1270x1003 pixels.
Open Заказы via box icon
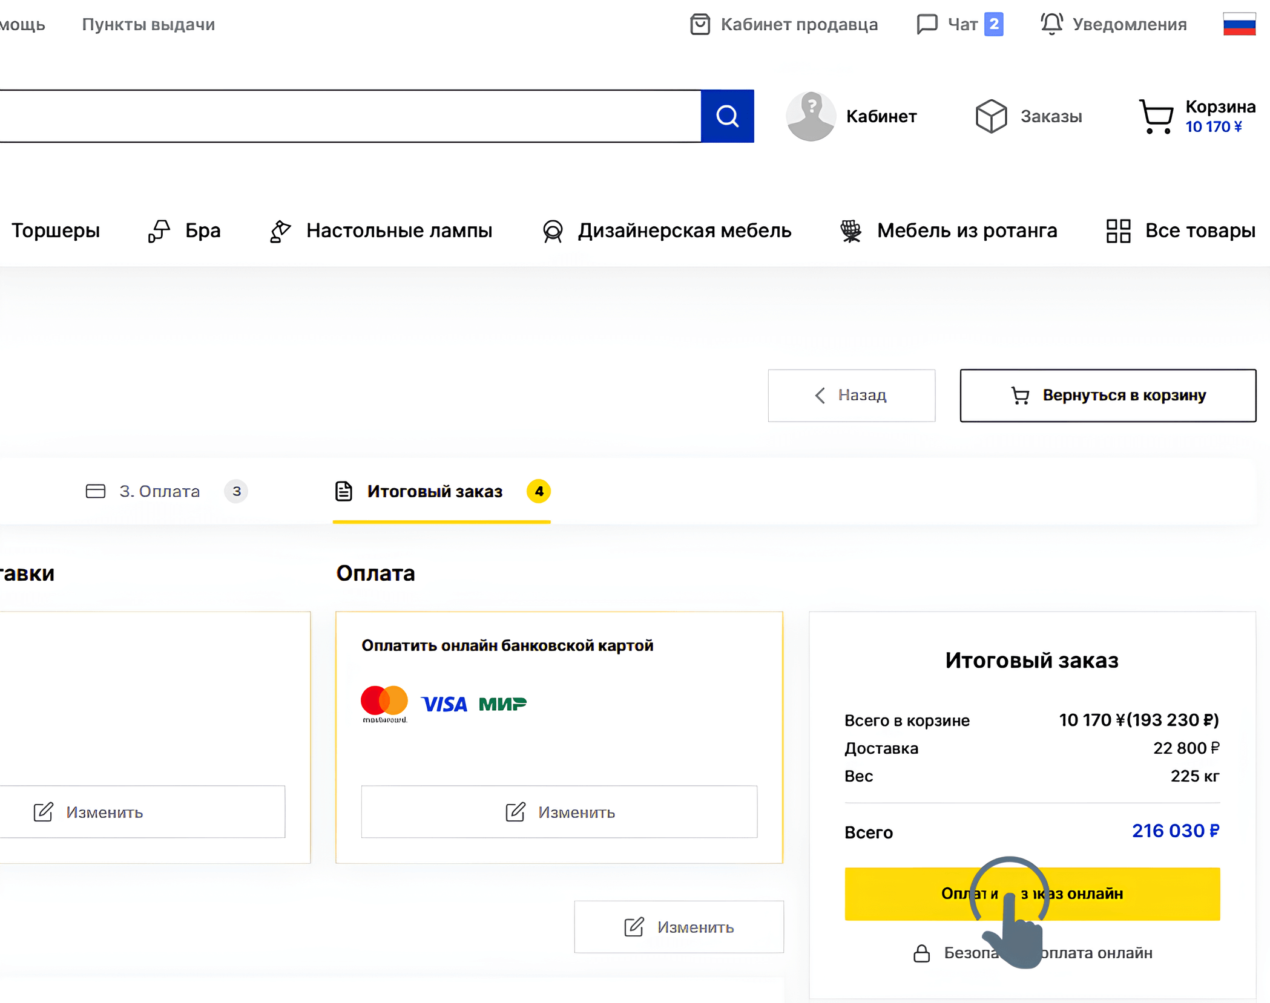click(x=990, y=116)
